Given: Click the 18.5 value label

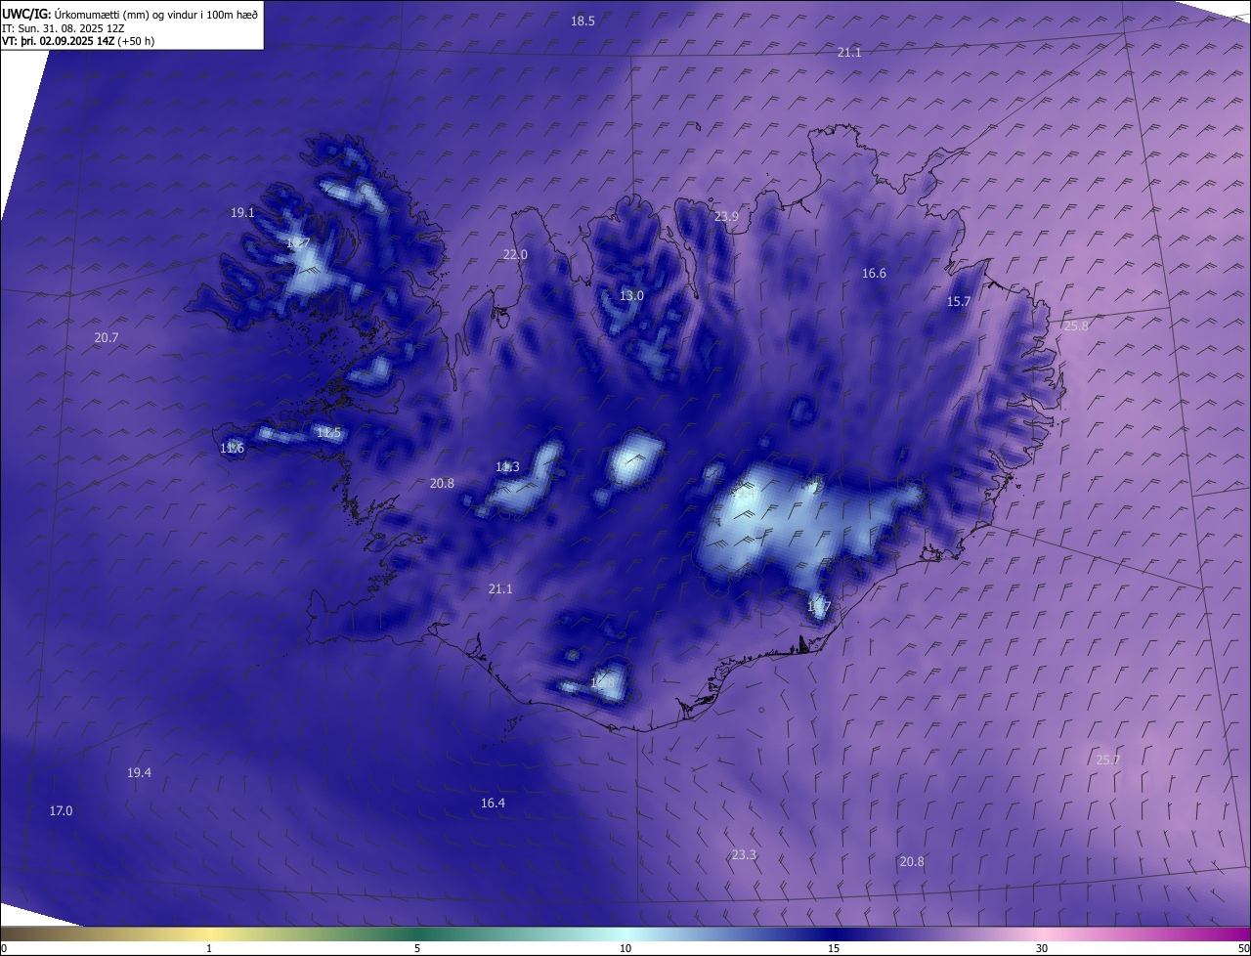Looking at the screenshot, I should point(582,21).
